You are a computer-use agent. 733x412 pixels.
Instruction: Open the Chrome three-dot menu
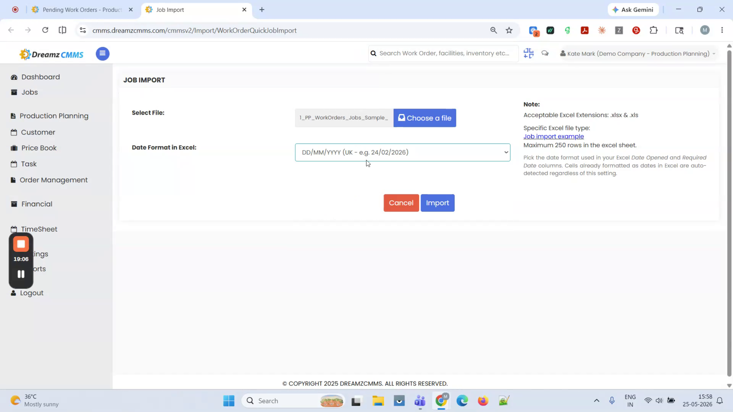pyautogui.click(x=722, y=30)
